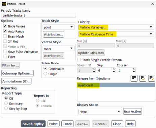Open the Display State None dropdown

point(100,112)
